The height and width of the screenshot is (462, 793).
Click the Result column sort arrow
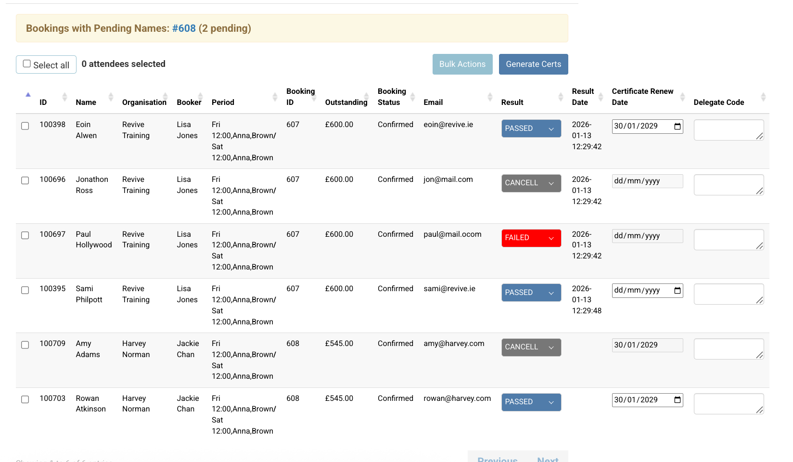[560, 96]
